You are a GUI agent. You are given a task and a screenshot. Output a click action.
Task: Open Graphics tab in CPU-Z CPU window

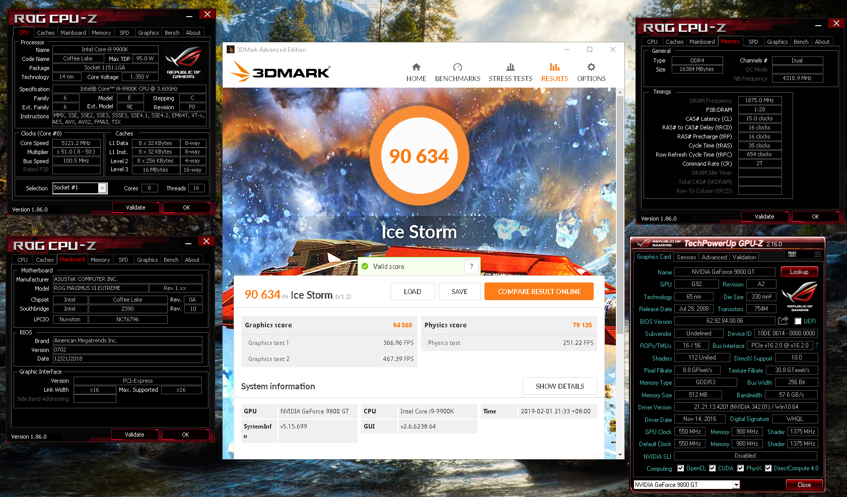click(x=149, y=33)
